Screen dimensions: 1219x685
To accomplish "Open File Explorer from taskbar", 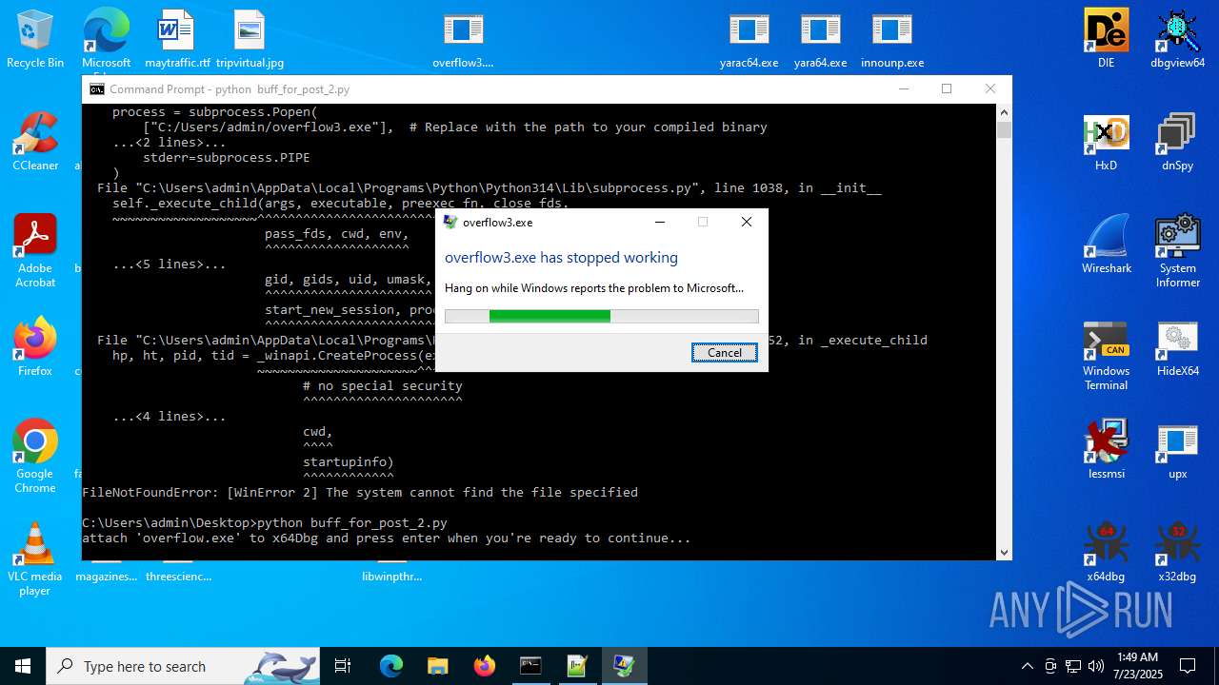I will (x=437, y=666).
